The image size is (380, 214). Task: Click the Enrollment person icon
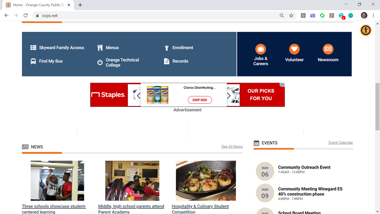click(166, 48)
